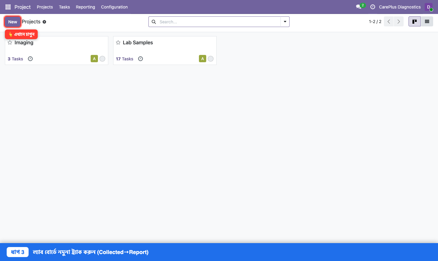
Task: Open the Imaging project card title
Action: click(x=24, y=42)
